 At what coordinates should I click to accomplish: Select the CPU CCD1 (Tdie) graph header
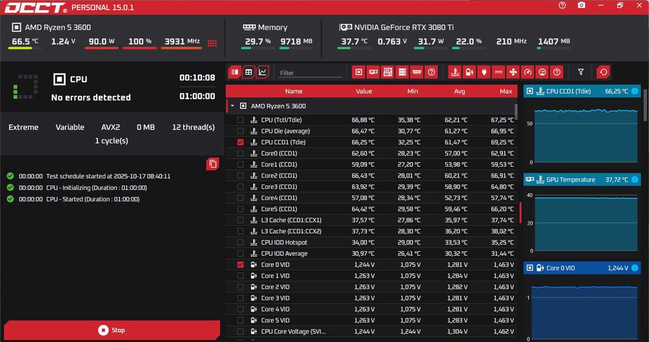coord(582,91)
